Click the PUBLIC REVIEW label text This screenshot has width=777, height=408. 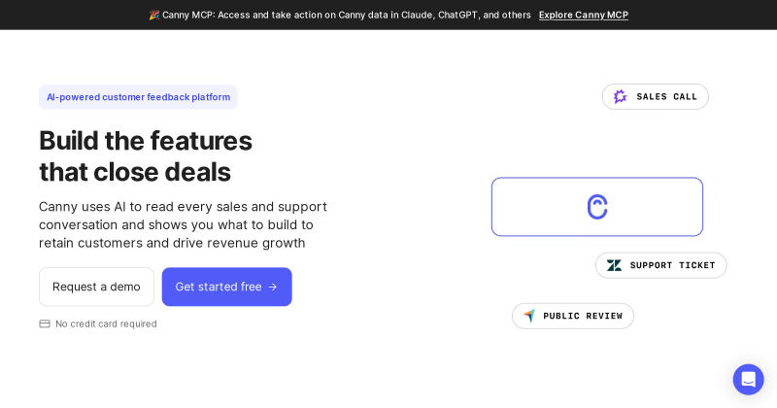(x=583, y=316)
